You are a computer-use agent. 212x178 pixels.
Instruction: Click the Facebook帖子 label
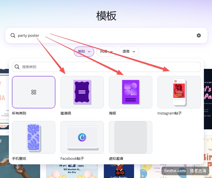coord(72,159)
